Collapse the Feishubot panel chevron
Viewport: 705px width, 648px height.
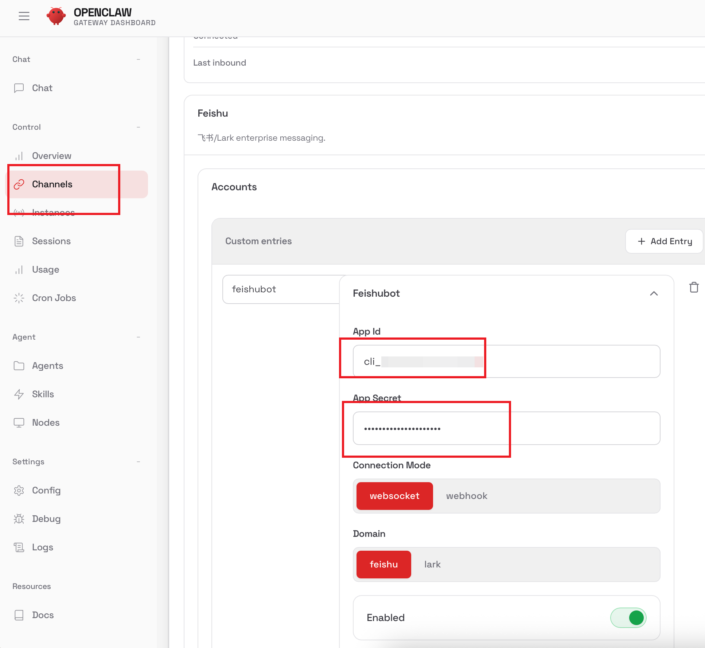tap(654, 293)
